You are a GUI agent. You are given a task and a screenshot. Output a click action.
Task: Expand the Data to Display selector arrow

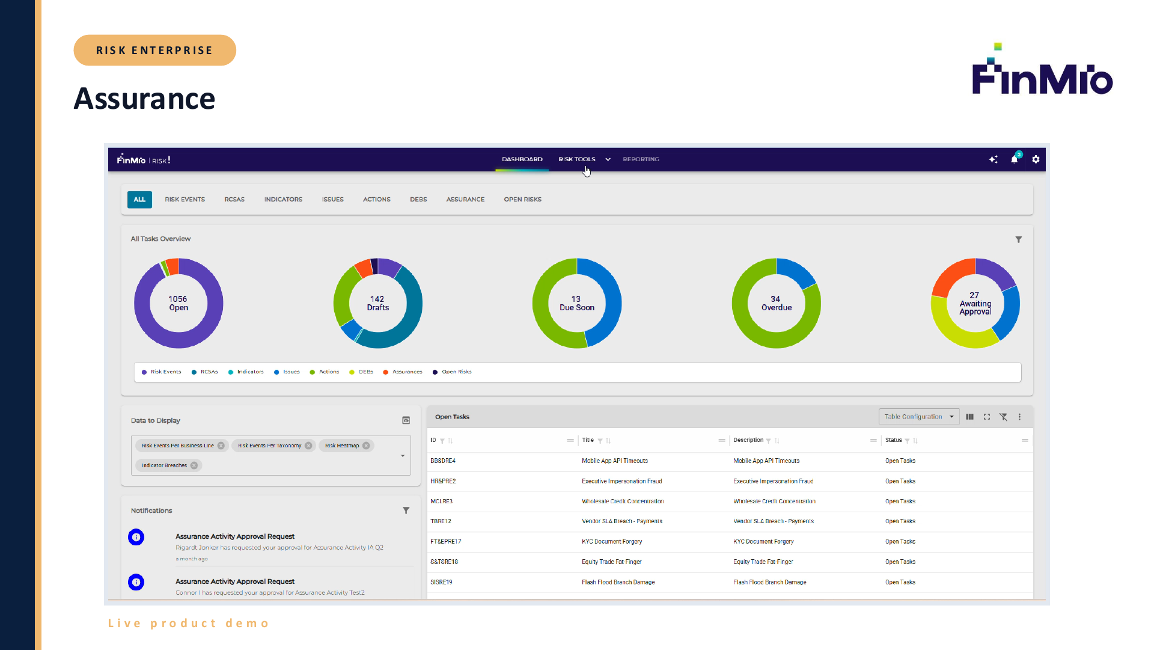(403, 456)
